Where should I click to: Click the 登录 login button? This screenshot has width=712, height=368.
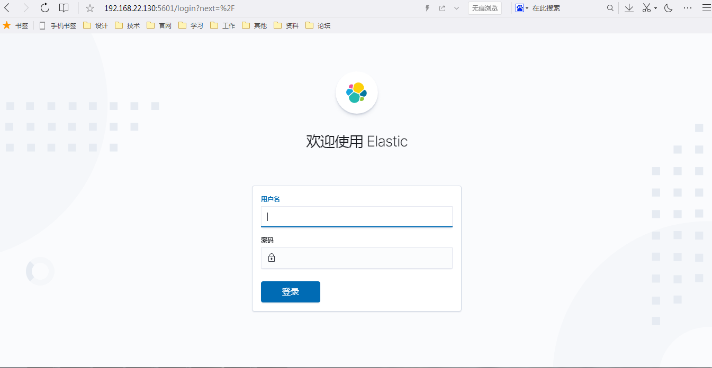click(290, 291)
